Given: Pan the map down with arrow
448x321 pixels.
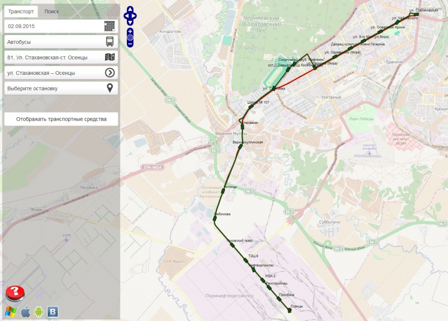Looking at the screenshot, I should (x=130, y=22).
